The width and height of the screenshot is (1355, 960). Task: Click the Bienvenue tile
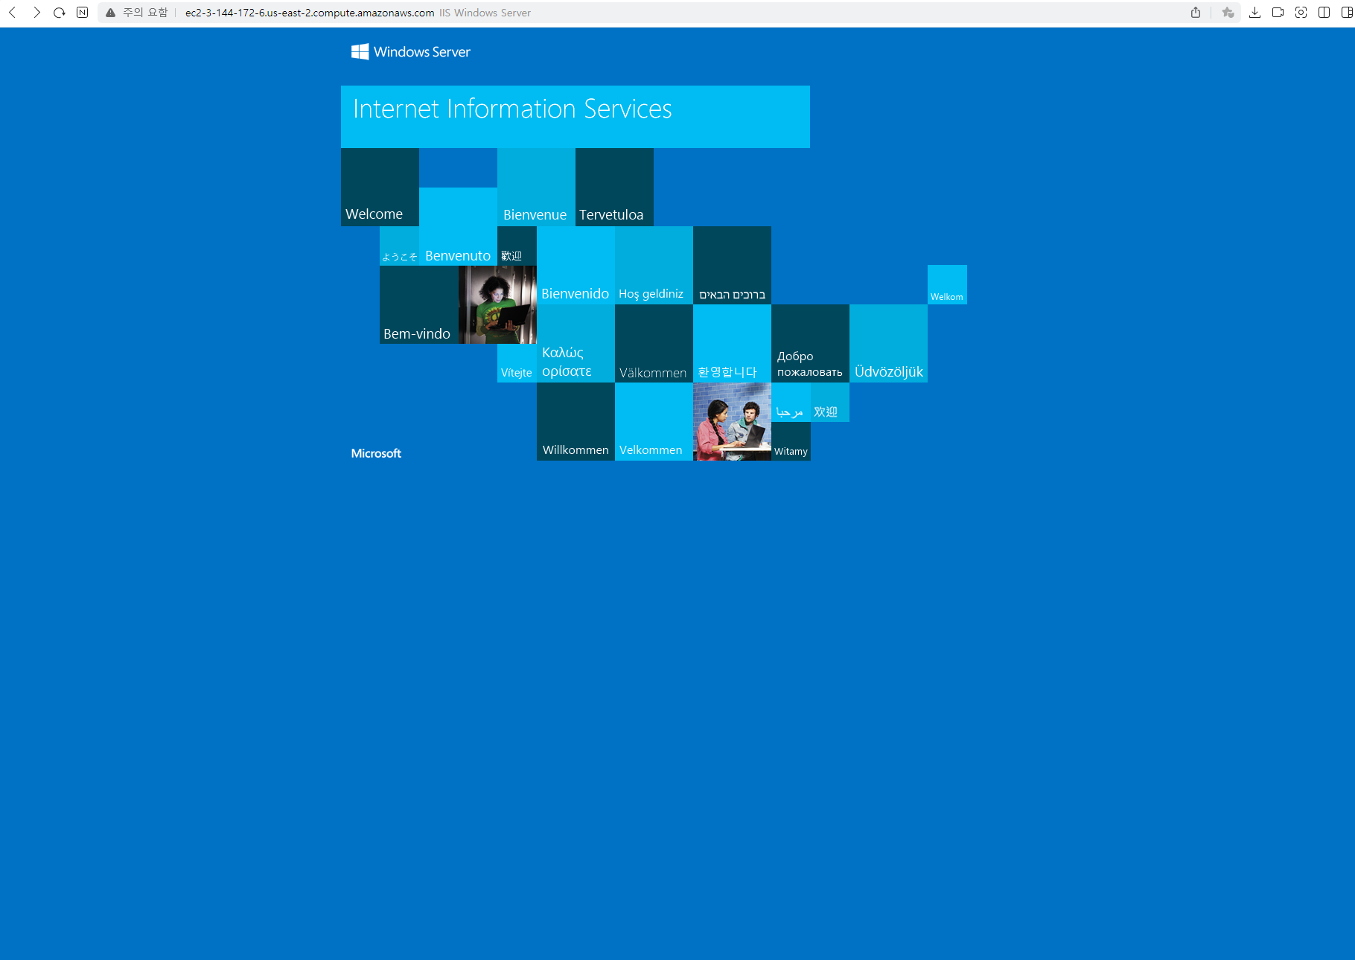click(536, 187)
